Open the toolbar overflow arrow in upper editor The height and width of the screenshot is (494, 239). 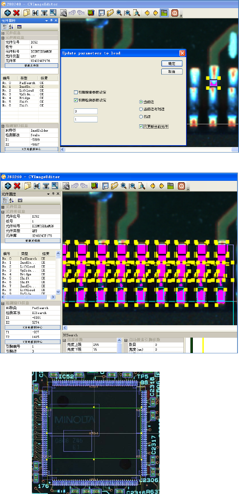pos(181,15)
